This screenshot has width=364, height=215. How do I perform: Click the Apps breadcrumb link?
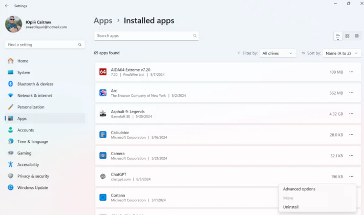coord(103,20)
